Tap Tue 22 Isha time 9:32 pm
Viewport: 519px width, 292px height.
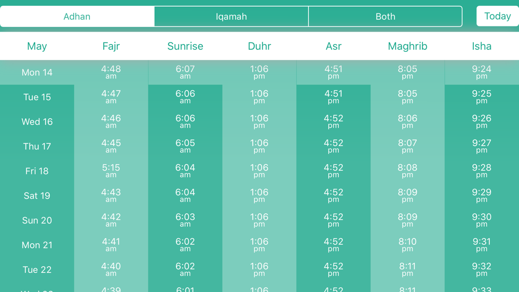click(482, 270)
